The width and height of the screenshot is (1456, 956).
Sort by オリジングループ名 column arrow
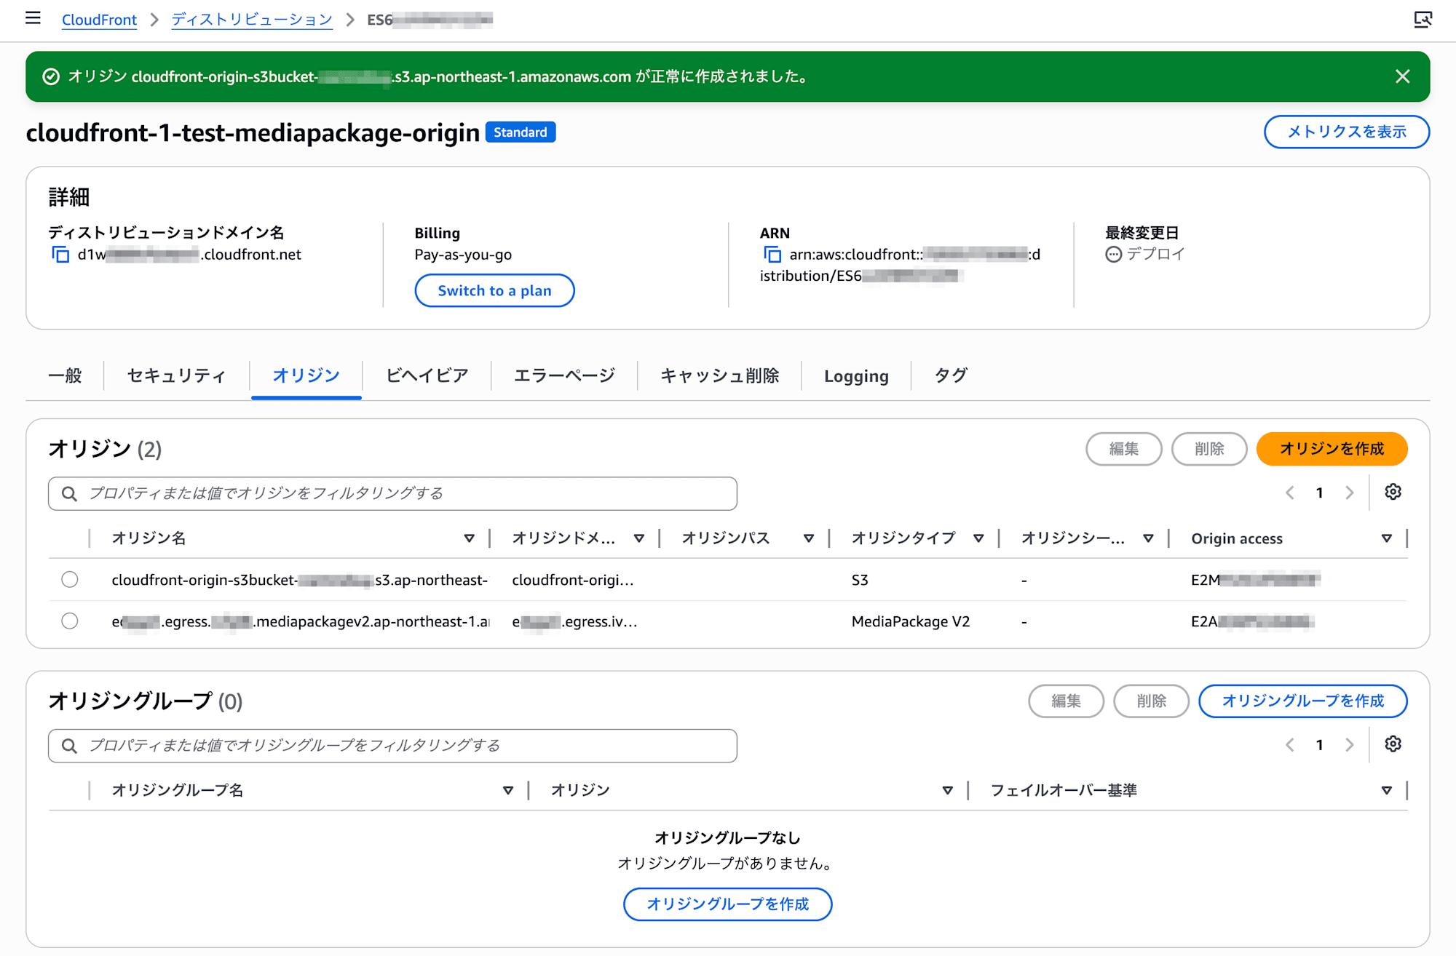pyautogui.click(x=507, y=790)
